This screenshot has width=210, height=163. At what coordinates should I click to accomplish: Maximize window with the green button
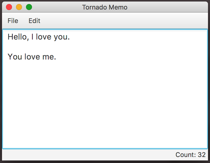coord(29,7)
